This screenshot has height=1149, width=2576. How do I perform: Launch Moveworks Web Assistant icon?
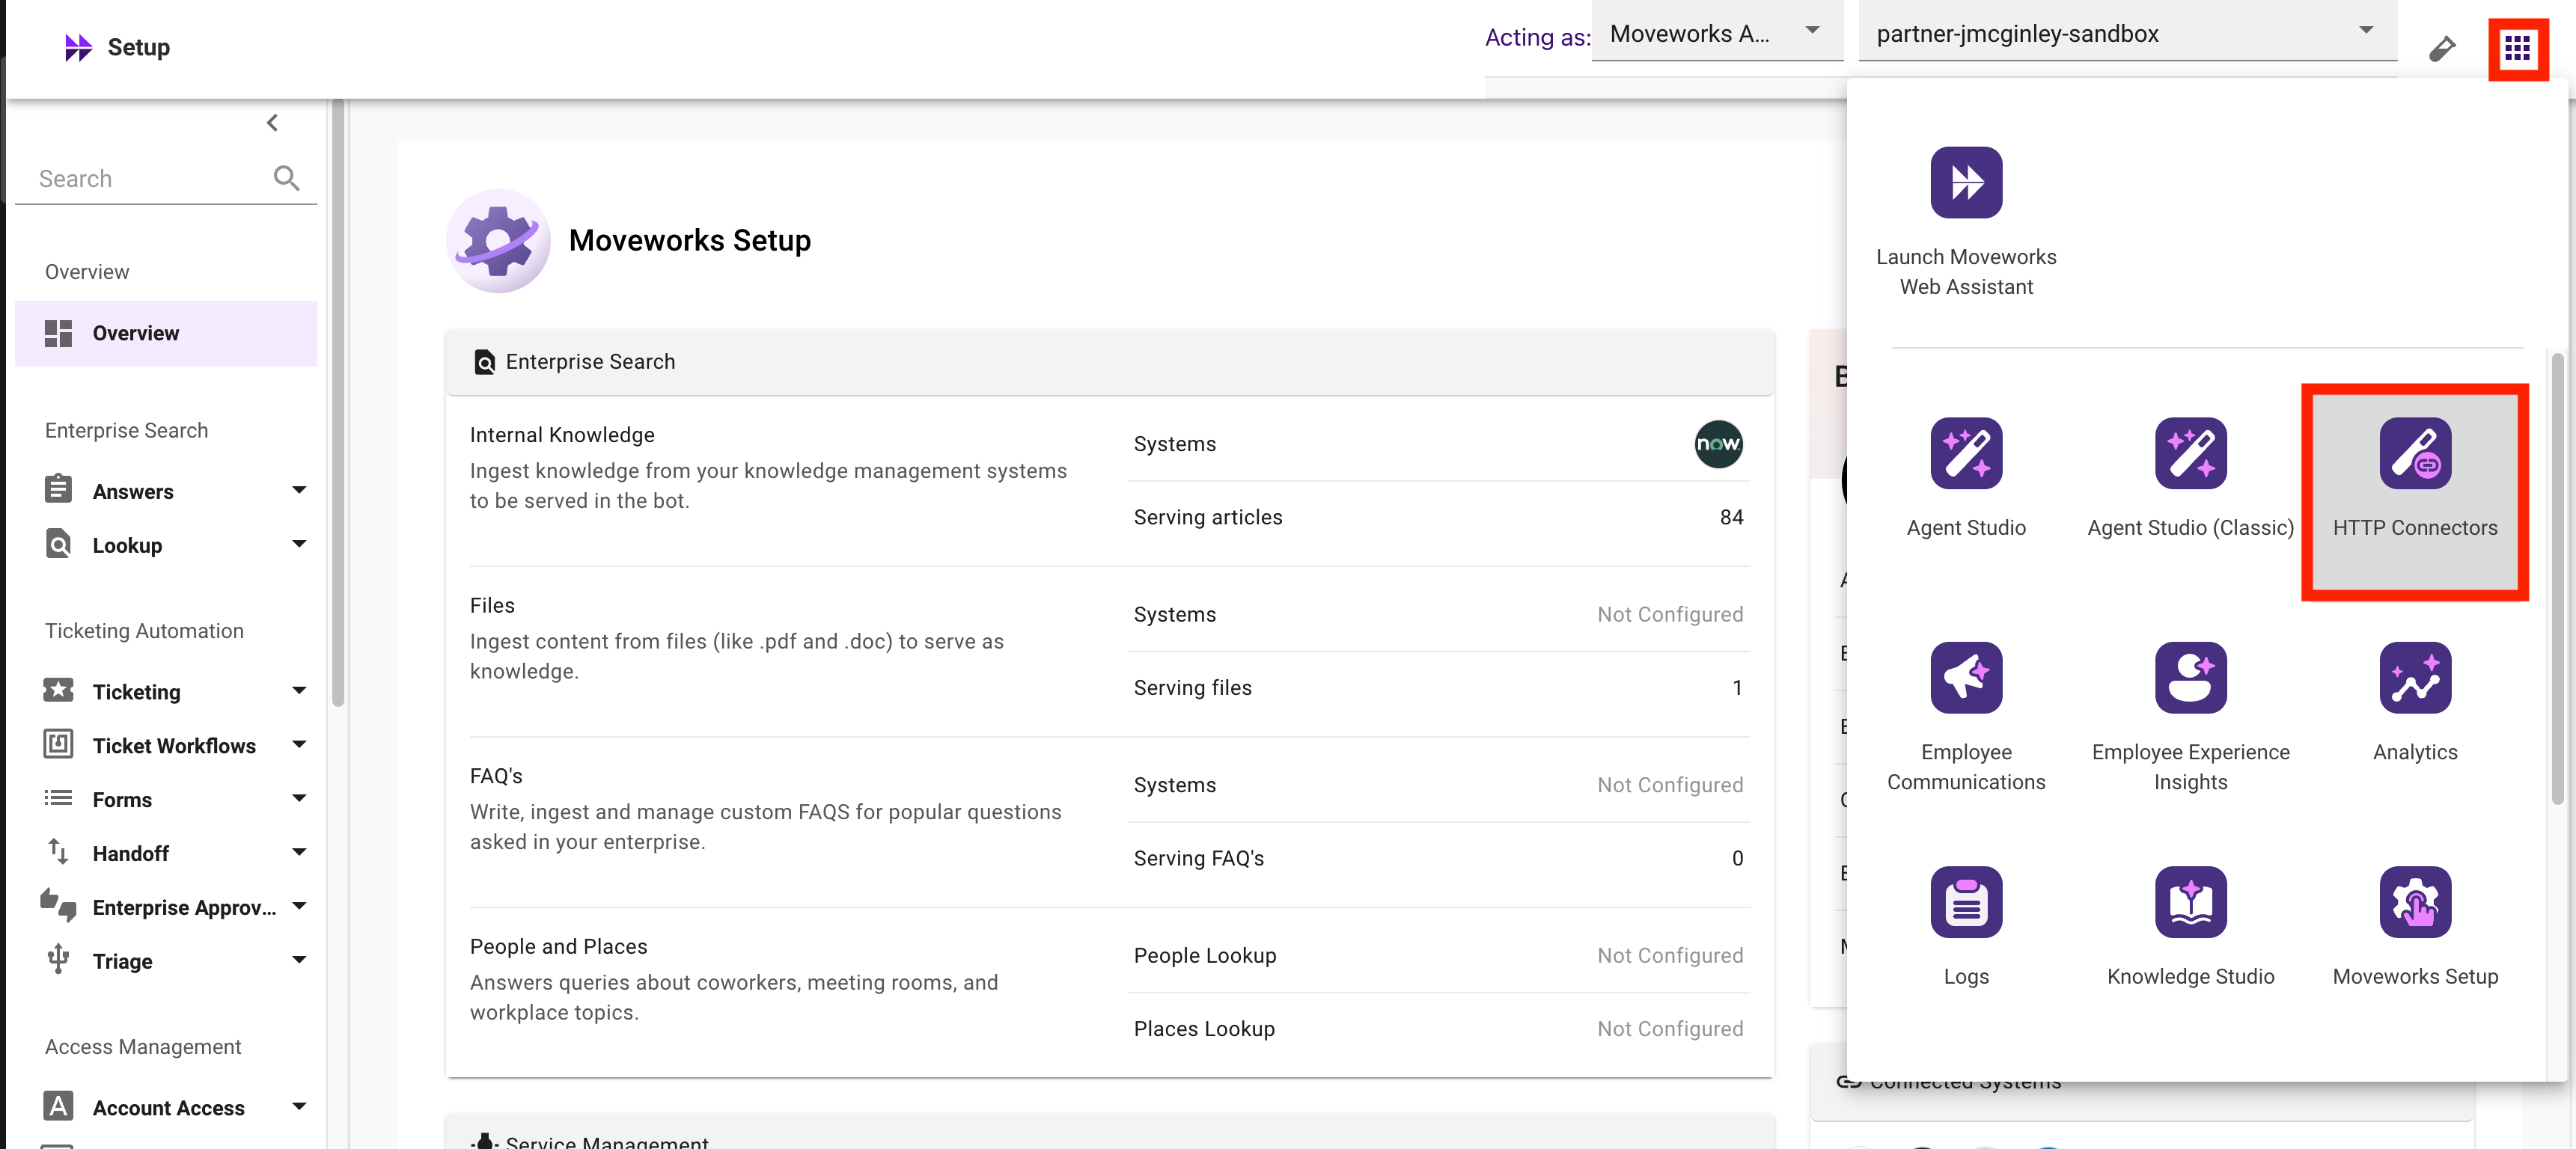pos(1965,183)
